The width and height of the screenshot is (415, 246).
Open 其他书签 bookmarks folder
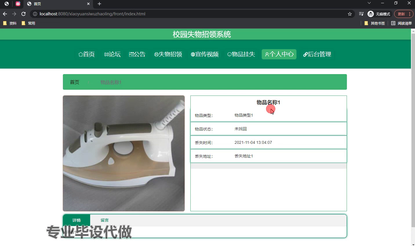tap(375, 23)
